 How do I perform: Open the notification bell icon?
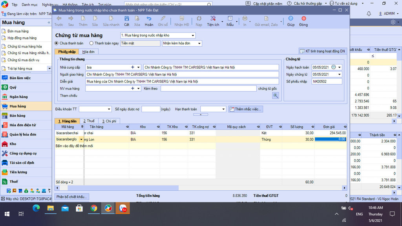[369, 14]
